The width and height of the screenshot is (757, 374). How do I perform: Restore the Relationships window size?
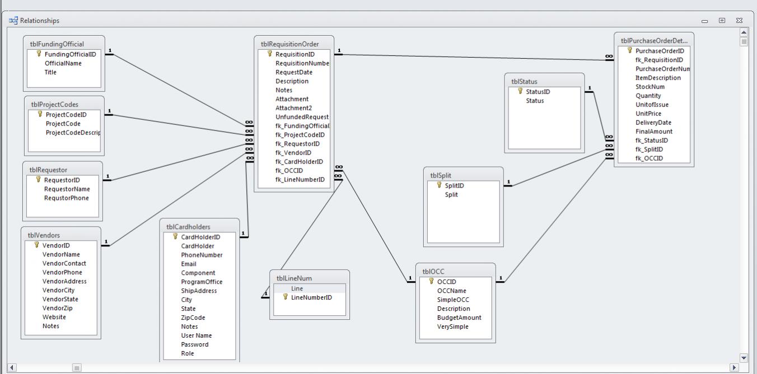click(722, 21)
